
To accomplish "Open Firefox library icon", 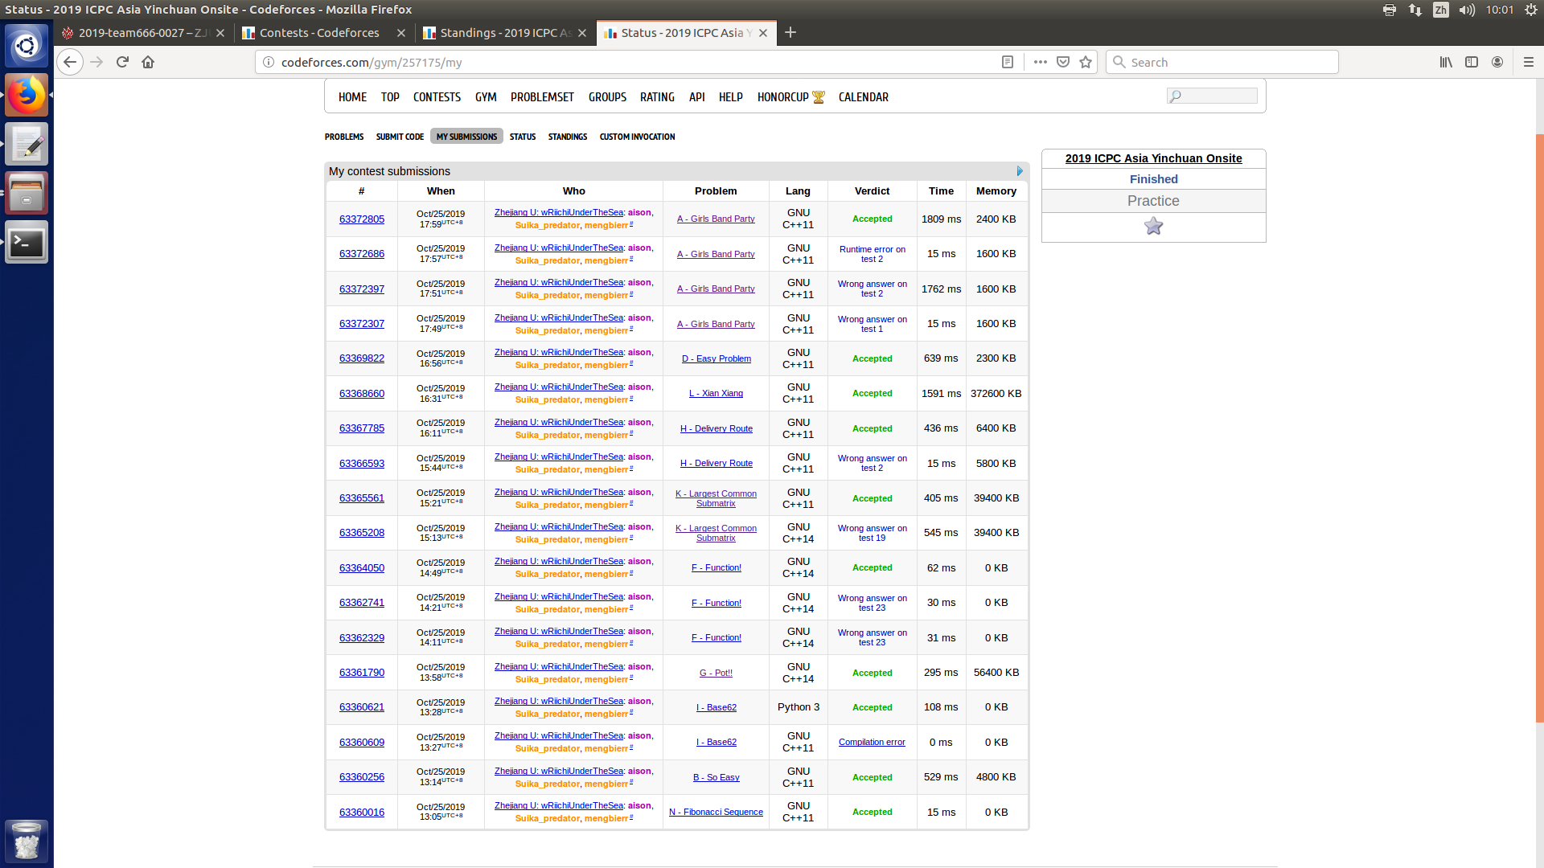I will tap(1446, 62).
